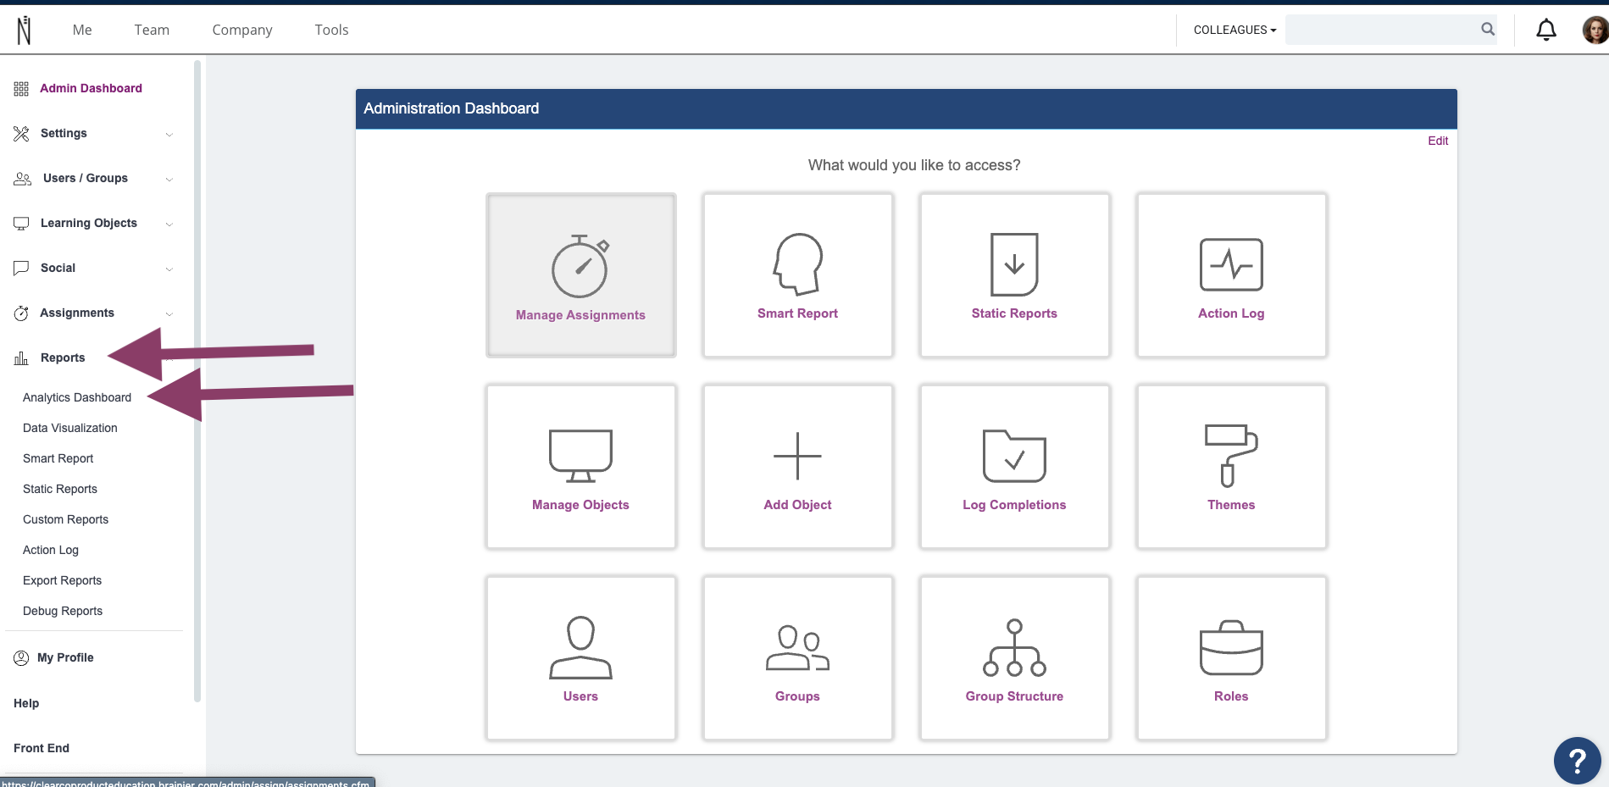Image resolution: width=1609 pixels, height=787 pixels.
Task: Go to Front End link
Action: tap(42, 748)
